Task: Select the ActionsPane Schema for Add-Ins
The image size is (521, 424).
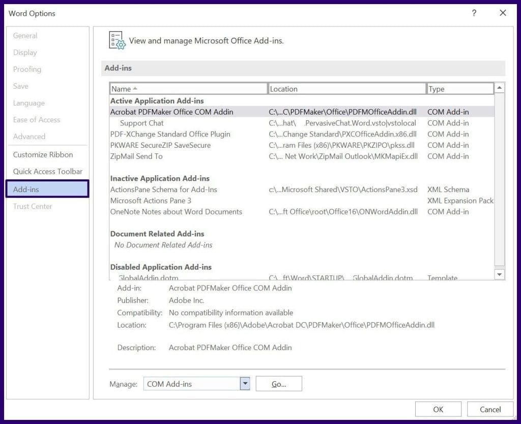Action: 164,189
